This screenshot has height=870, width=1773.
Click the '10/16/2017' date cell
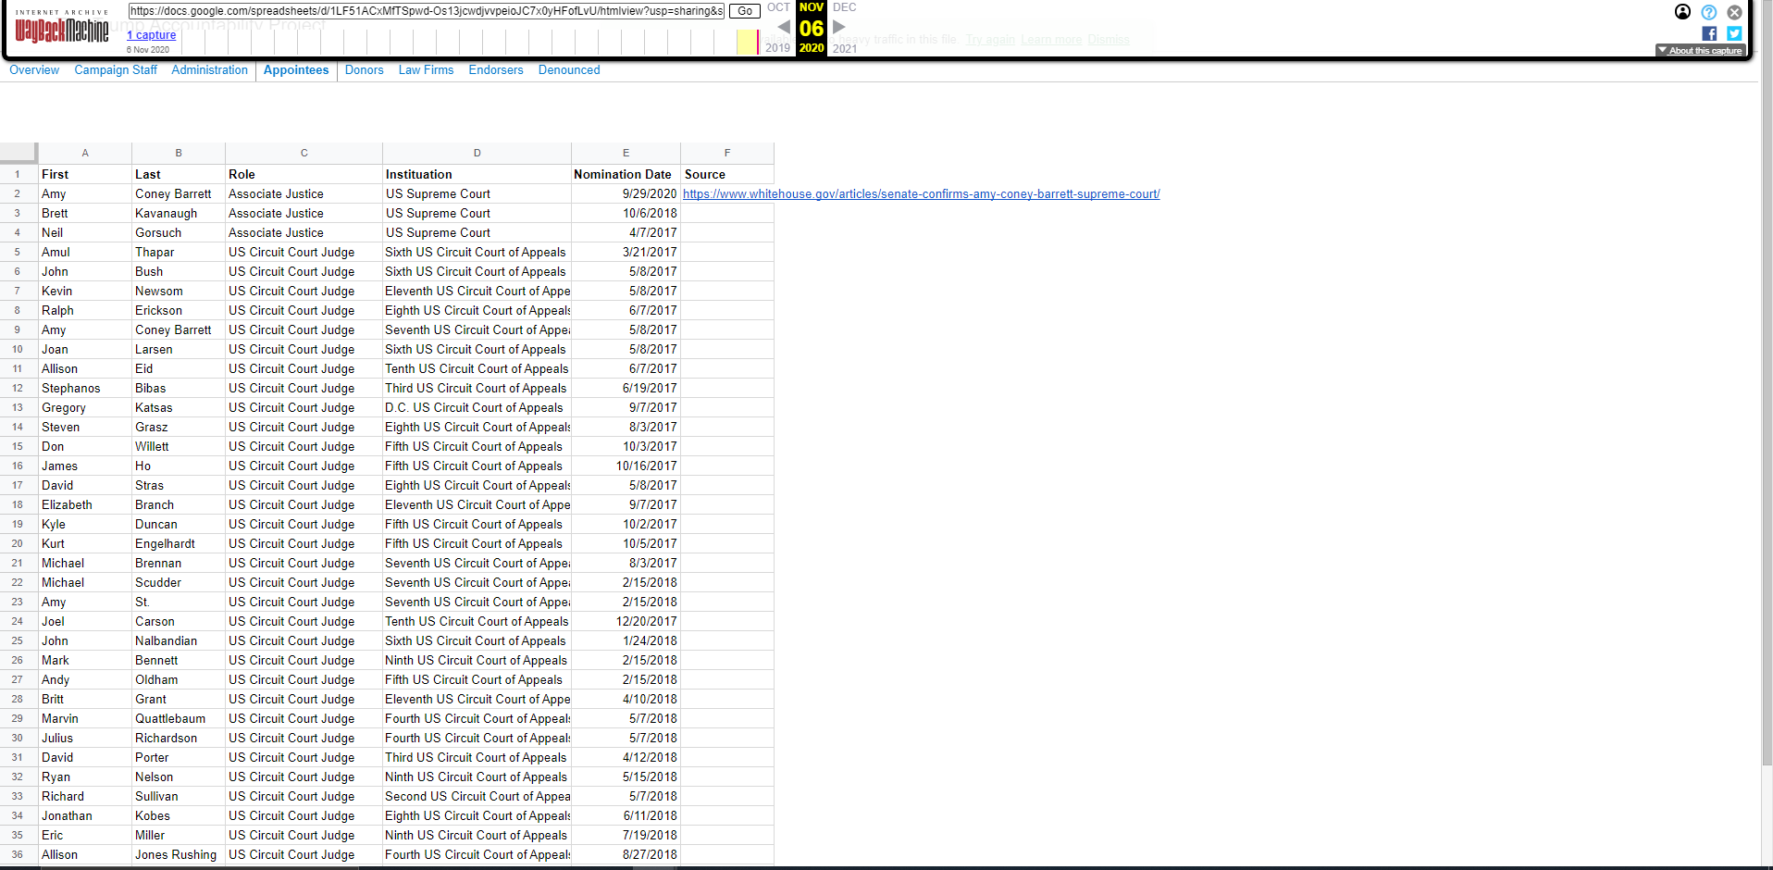point(626,466)
